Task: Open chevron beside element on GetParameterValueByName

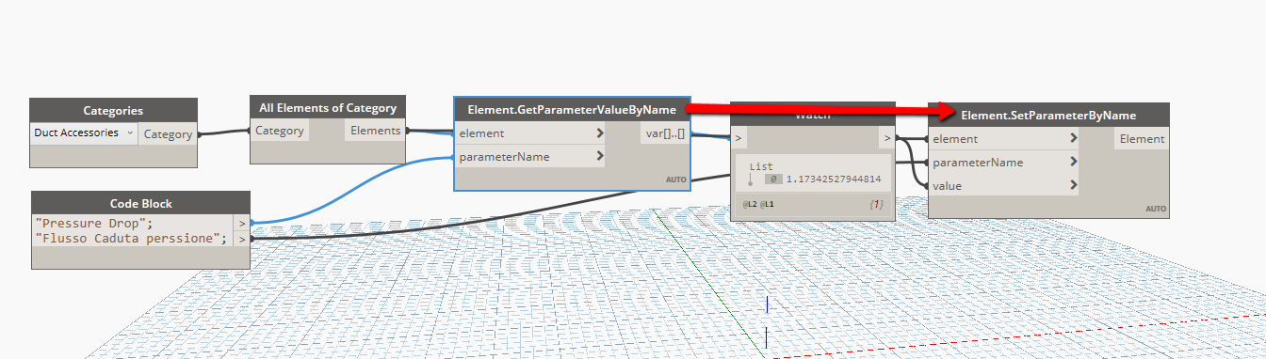Action: coord(600,133)
